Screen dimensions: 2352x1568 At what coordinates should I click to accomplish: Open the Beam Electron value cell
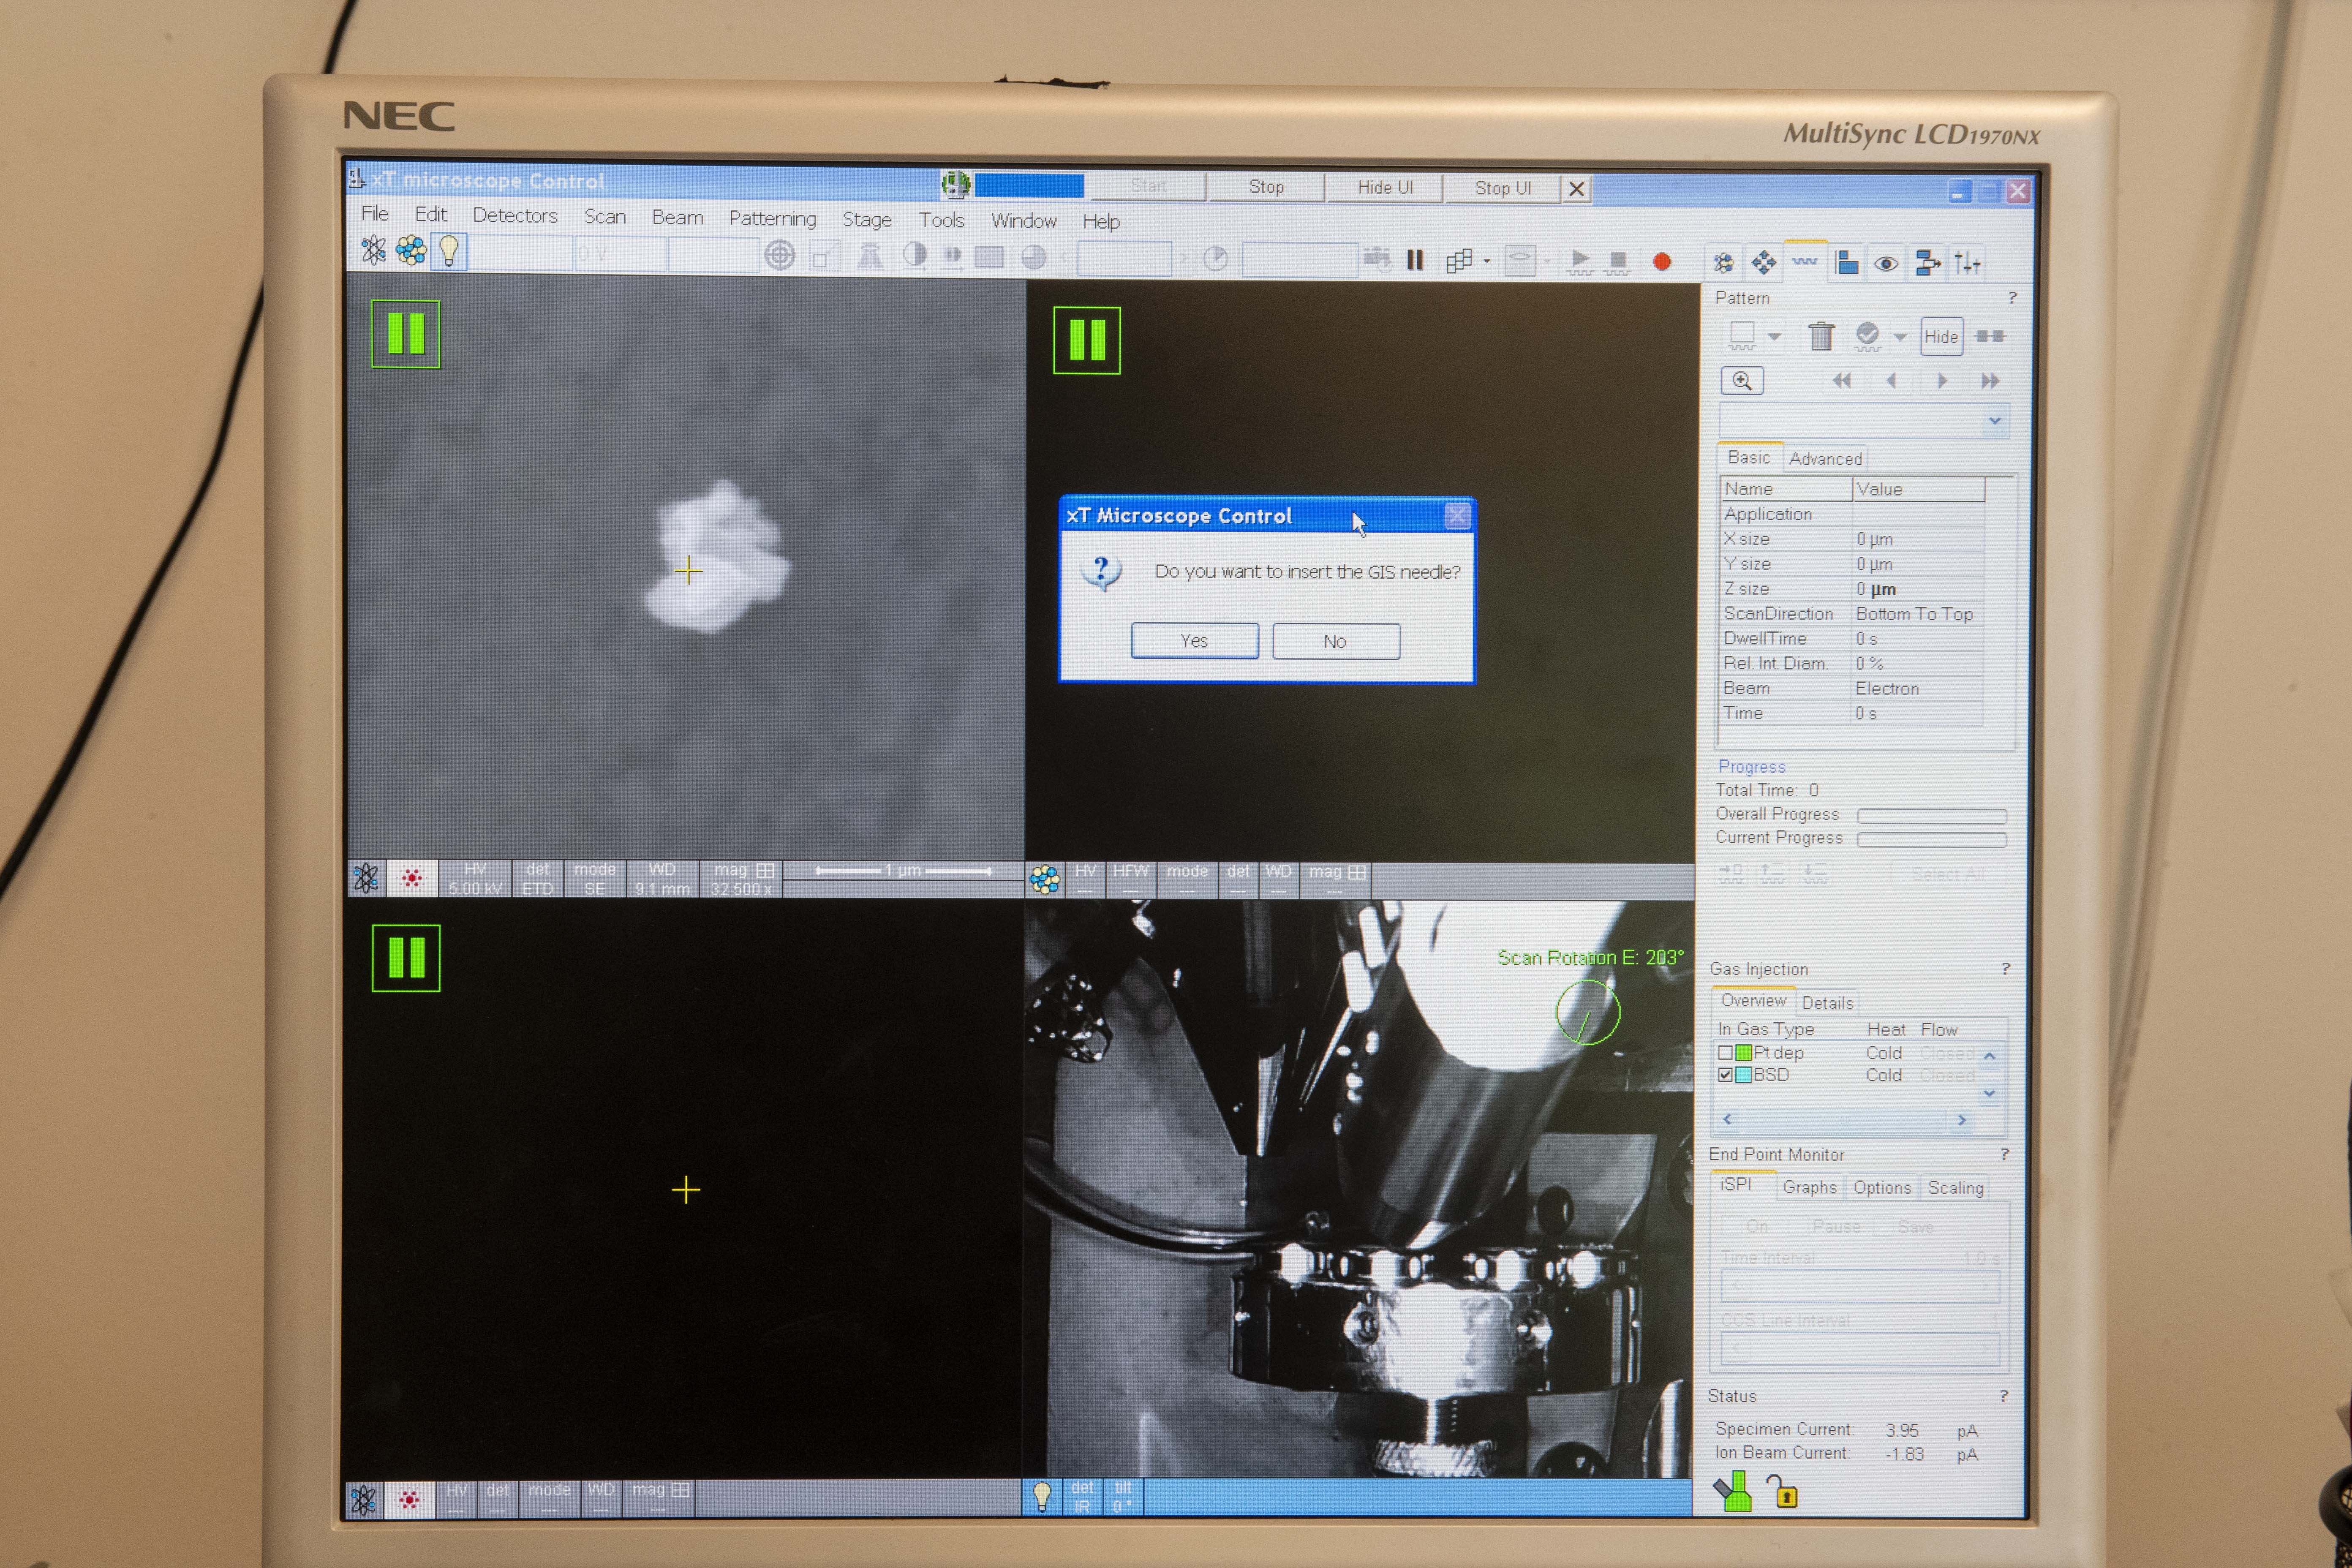1917,689
